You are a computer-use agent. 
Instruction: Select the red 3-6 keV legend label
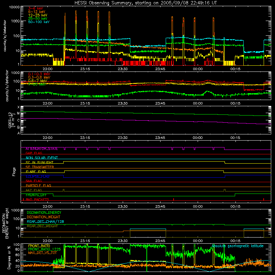(36, 8)
